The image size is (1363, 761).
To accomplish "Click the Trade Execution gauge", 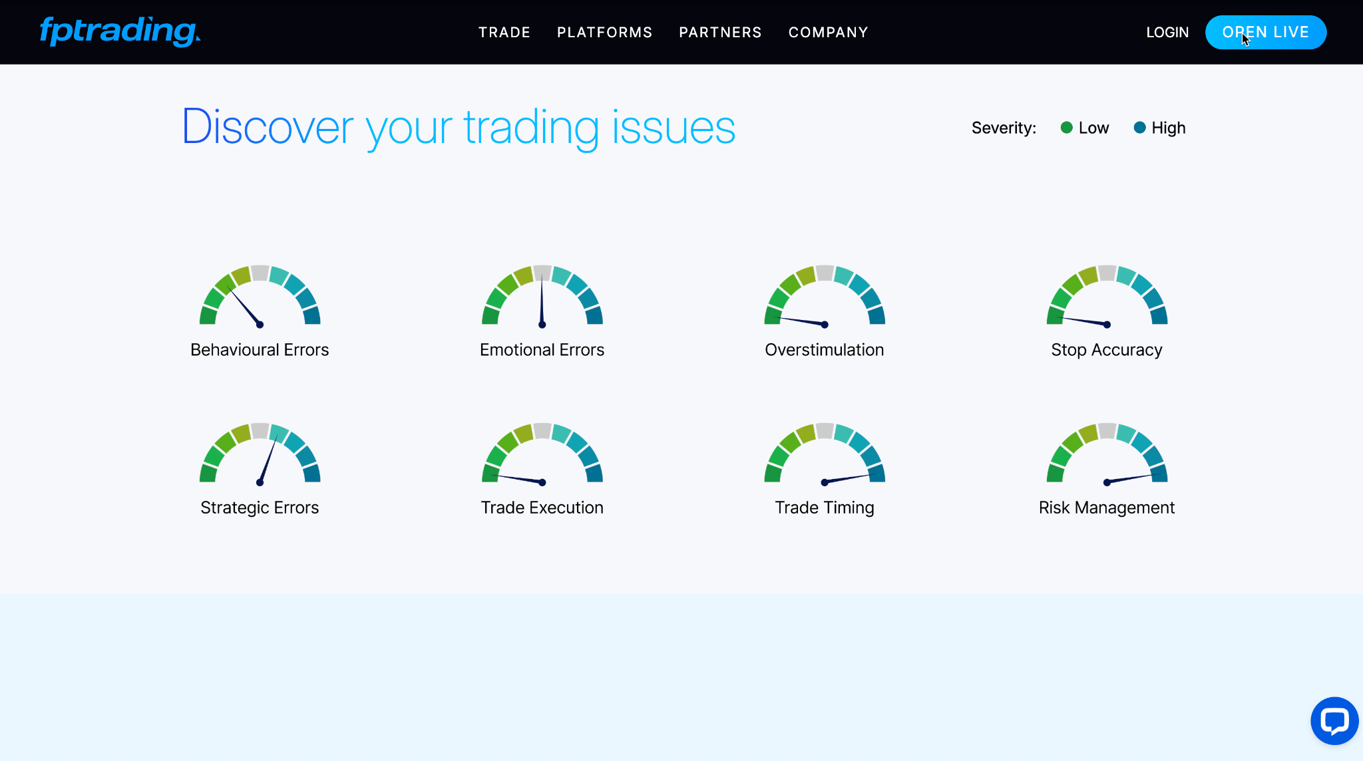I will 542,453.
